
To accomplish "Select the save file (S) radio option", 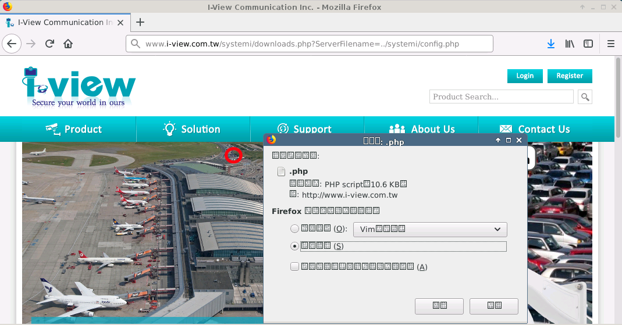I will pyautogui.click(x=294, y=246).
